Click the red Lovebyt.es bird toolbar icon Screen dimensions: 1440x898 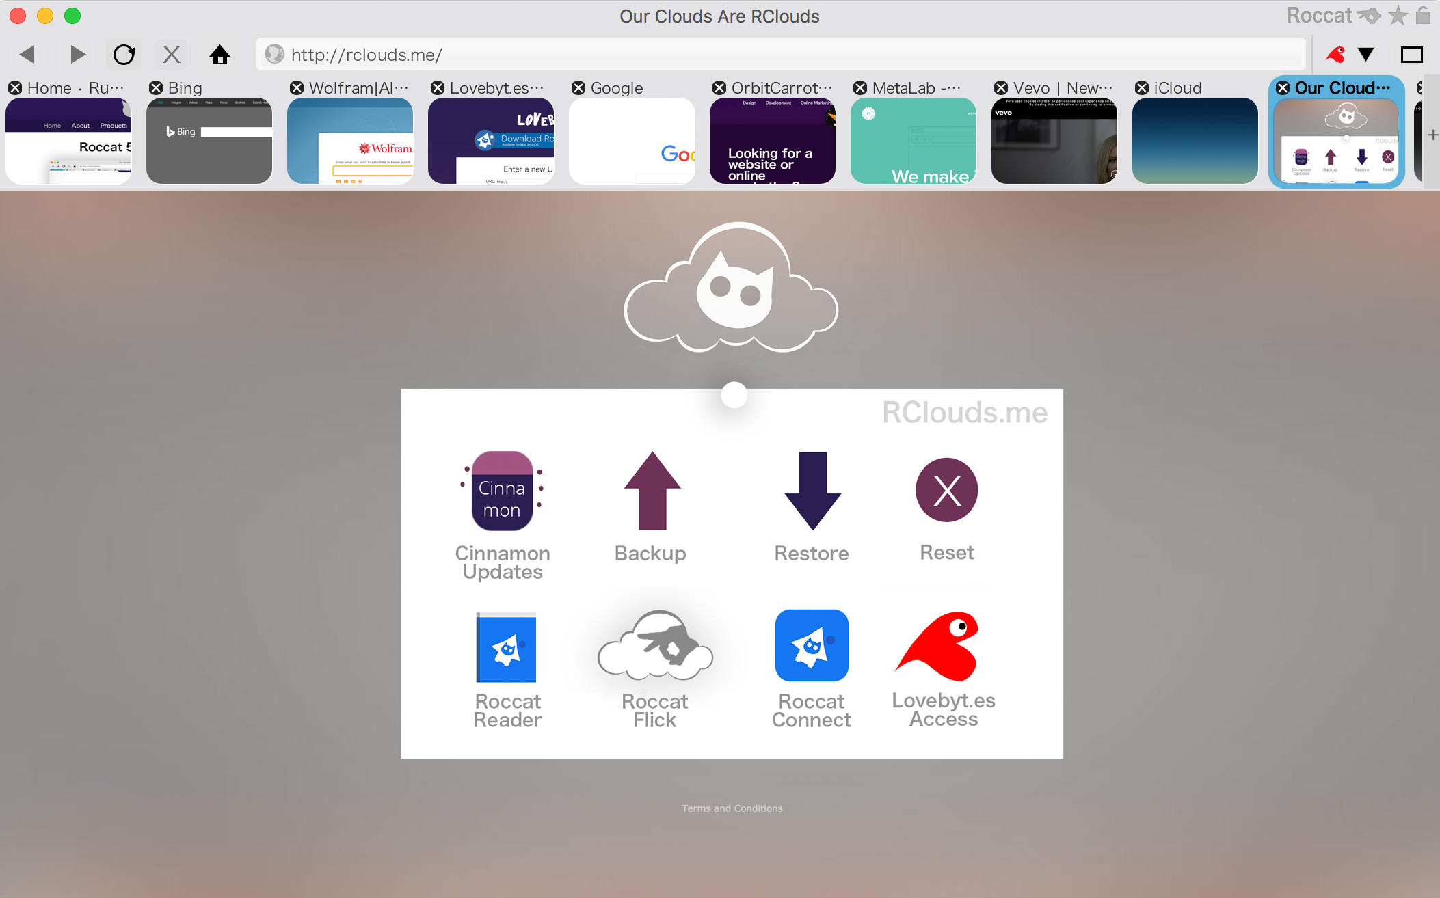[1335, 54]
